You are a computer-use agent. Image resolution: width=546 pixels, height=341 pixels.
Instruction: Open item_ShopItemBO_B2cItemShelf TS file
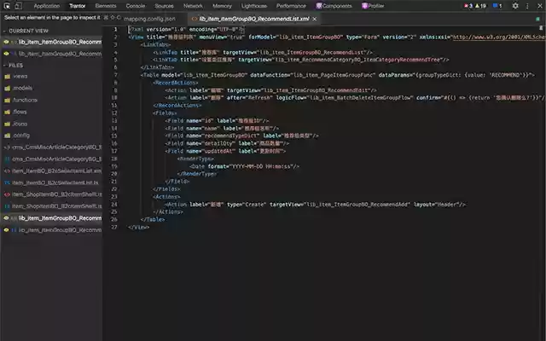click(57, 206)
